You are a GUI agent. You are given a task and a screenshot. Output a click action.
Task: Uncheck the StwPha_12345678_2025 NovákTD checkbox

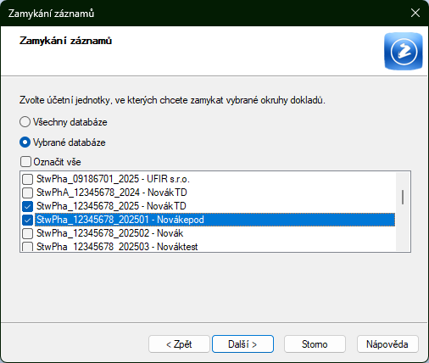[27, 206]
